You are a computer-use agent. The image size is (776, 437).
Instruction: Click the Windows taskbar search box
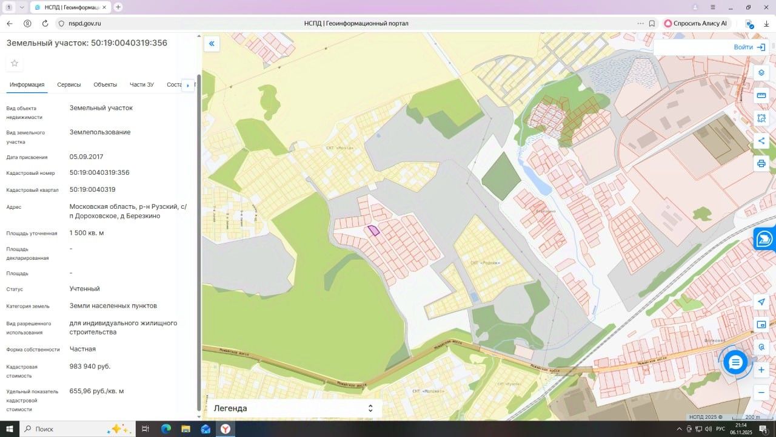[x=77, y=429]
